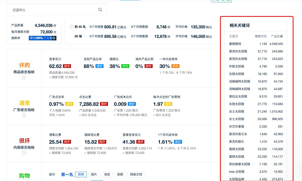
Task: Click the 博客比赛 value 25.54
Action: (x=55, y=142)
